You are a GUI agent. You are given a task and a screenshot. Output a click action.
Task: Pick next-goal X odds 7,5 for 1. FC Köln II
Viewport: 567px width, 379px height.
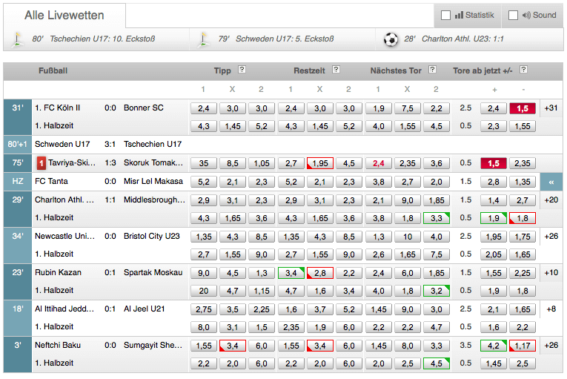click(408, 108)
